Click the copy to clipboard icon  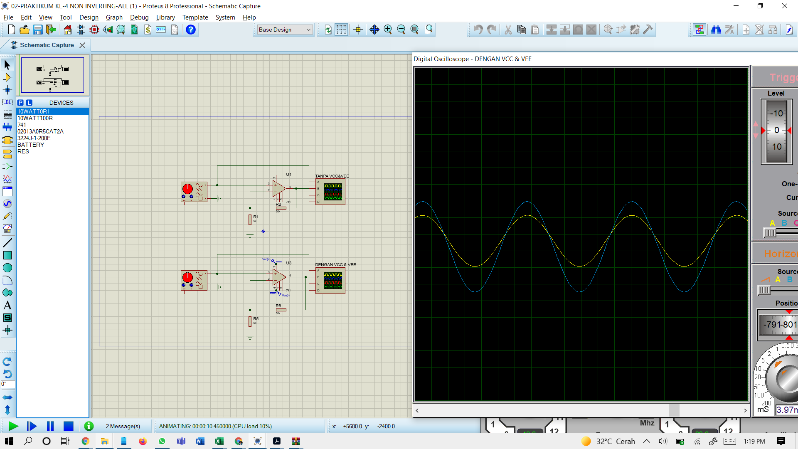(522, 30)
